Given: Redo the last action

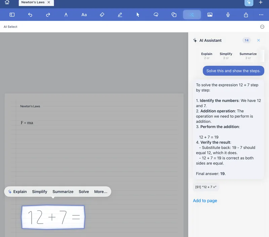Looking at the screenshot, I should 48,15.
